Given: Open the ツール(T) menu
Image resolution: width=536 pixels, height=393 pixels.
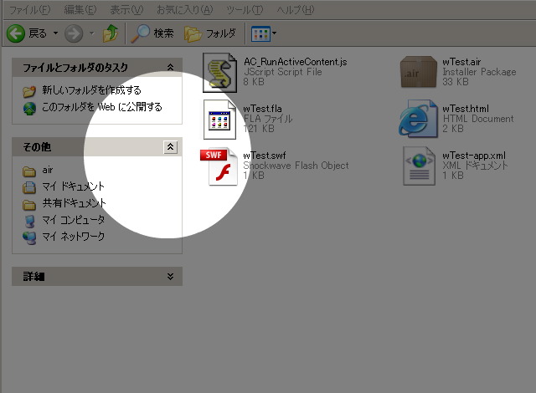Looking at the screenshot, I should (x=245, y=9).
